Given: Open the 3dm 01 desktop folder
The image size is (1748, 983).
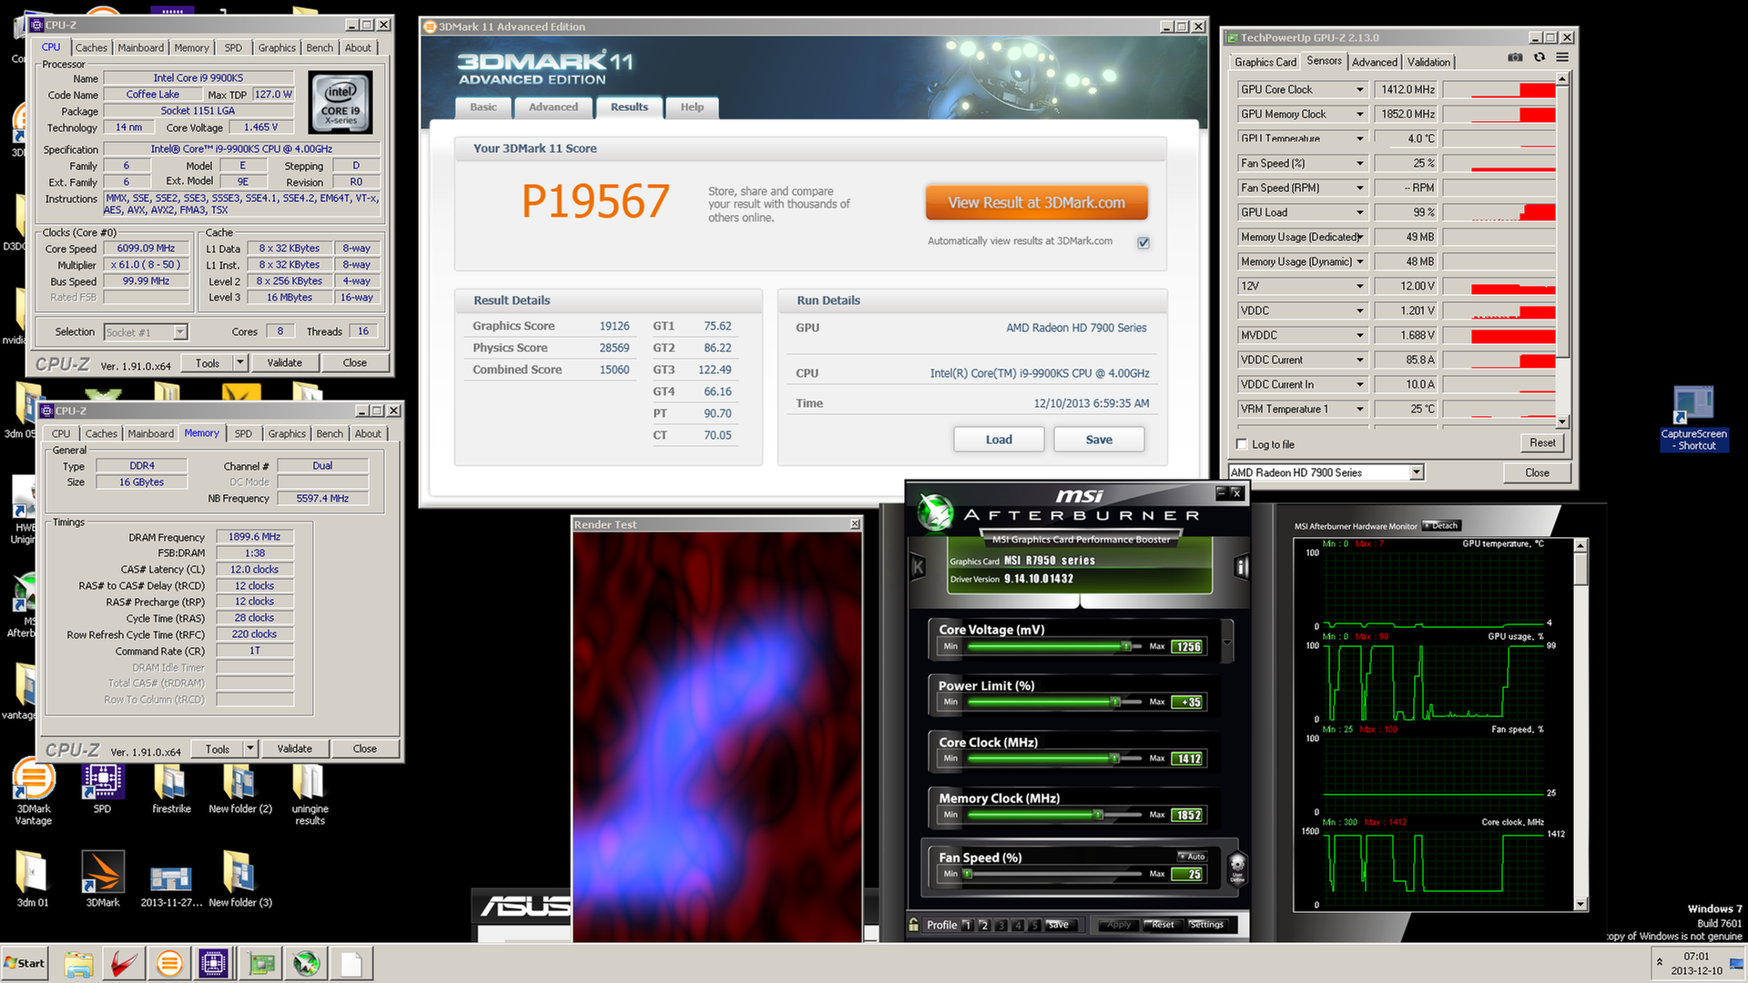Looking at the screenshot, I should point(33,878).
